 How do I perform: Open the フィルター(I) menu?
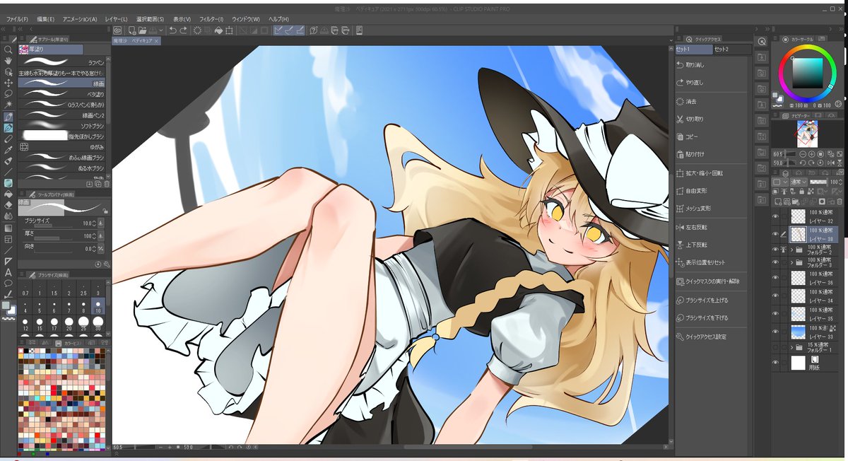[211, 19]
